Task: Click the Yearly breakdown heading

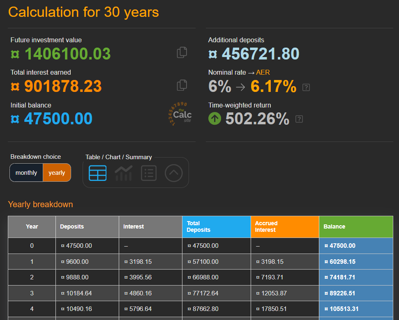Action: click(40, 204)
